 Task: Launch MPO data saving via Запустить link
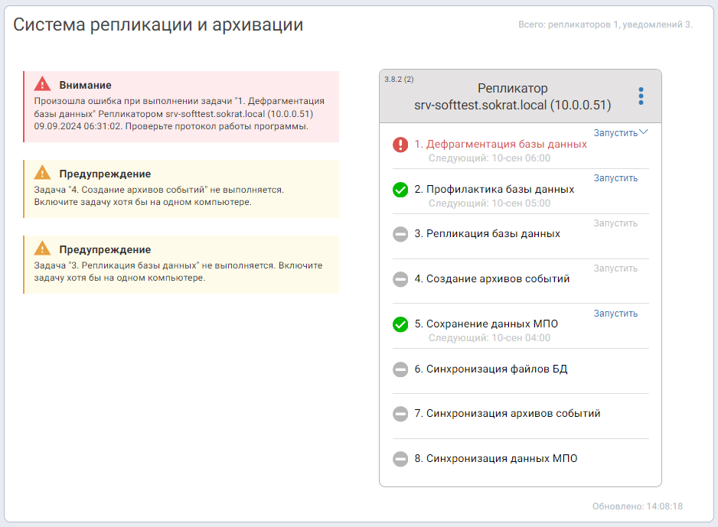pyautogui.click(x=615, y=314)
